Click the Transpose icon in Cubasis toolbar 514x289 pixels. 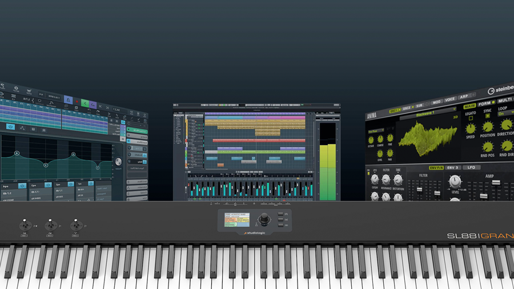pos(51,103)
